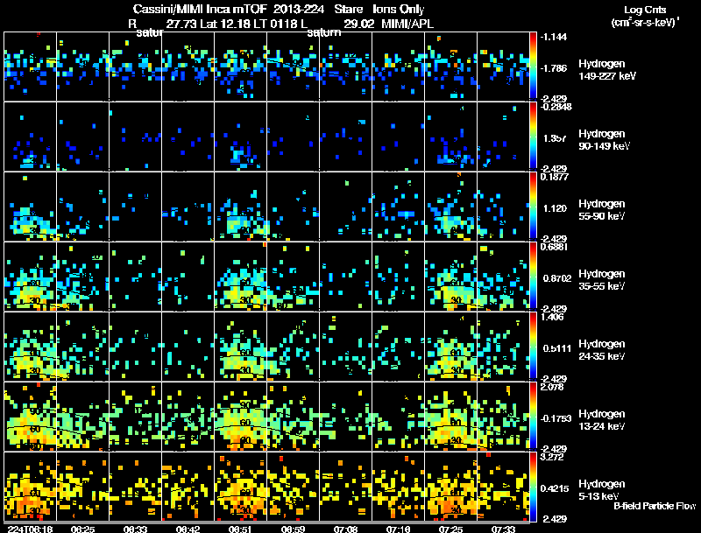701x533 pixels.
Task: Click the 0.4215 color scale value
Action: pos(555,488)
